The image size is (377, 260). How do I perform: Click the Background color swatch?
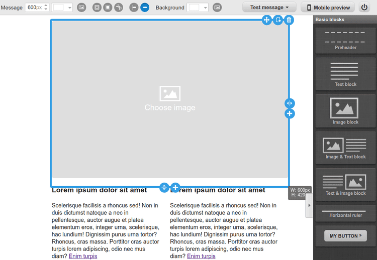194,8
